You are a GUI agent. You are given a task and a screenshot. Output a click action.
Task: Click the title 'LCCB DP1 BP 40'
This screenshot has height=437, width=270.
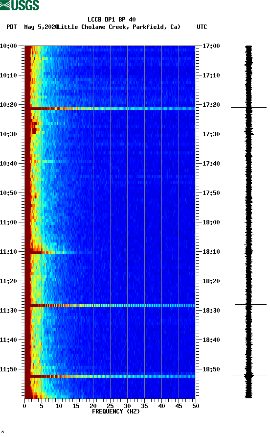(112, 20)
